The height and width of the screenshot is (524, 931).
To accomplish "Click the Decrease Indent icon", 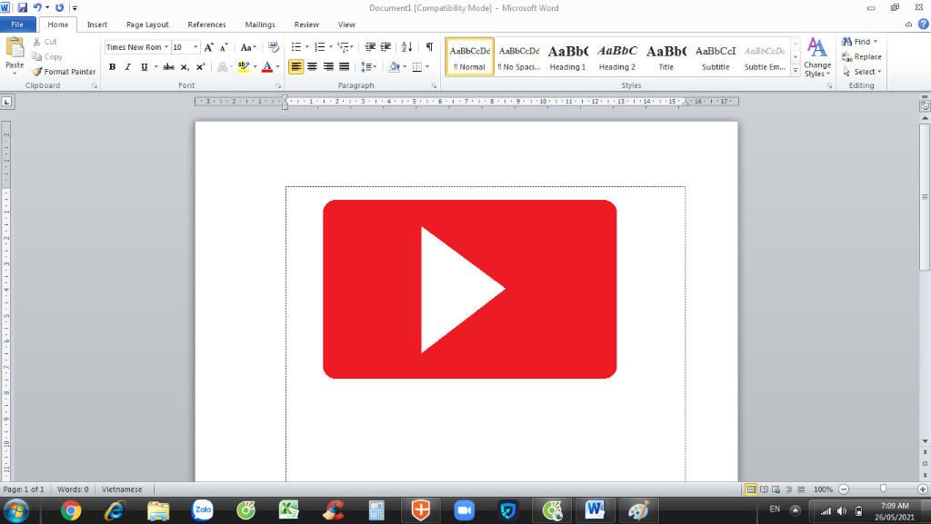I will (x=370, y=47).
